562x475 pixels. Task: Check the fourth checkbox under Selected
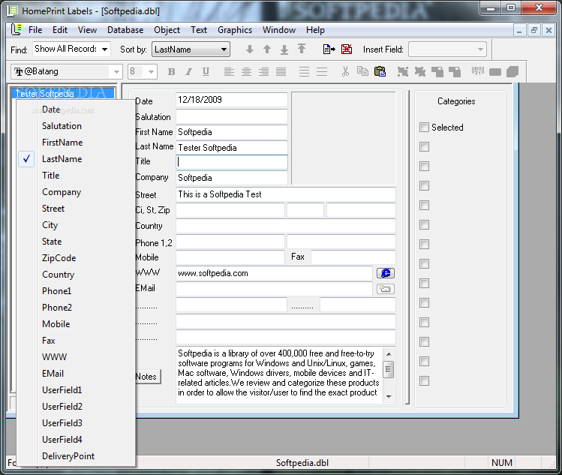(x=424, y=206)
